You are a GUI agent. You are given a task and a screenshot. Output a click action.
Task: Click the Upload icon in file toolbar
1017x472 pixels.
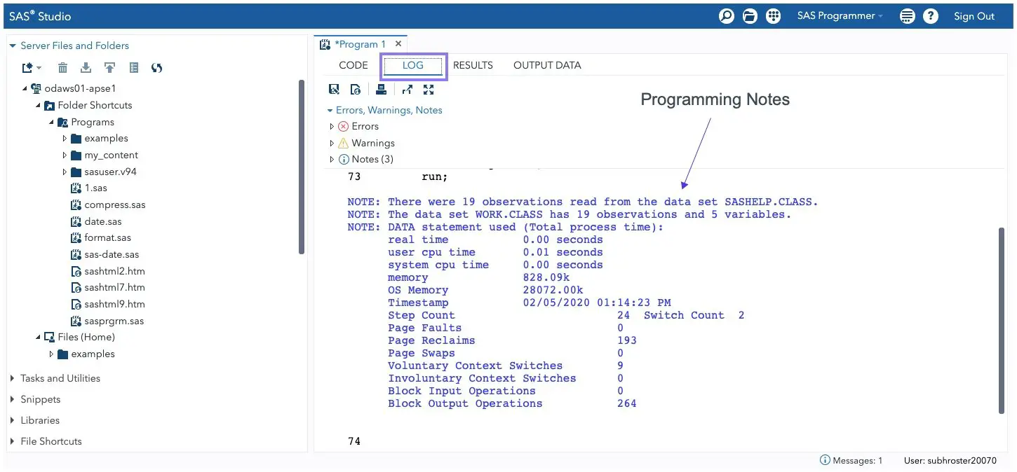point(109,68)
